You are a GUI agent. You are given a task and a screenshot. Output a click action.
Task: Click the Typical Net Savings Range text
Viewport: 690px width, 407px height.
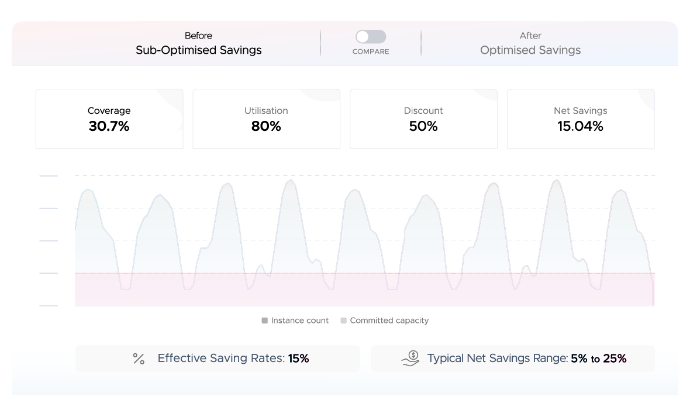click(x=527, y=358)
